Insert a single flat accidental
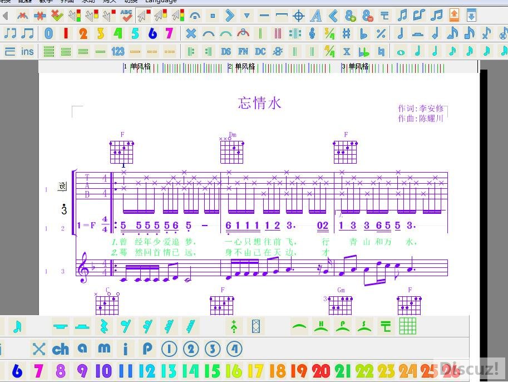The width and height of the screenshot is (508, 382). pyautogui.click(x=364, y=33)
